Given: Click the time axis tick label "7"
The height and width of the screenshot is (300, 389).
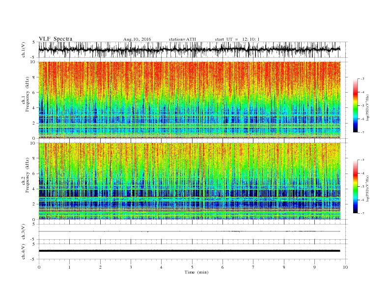Looking at the screenshot, I should pos(253,267).
